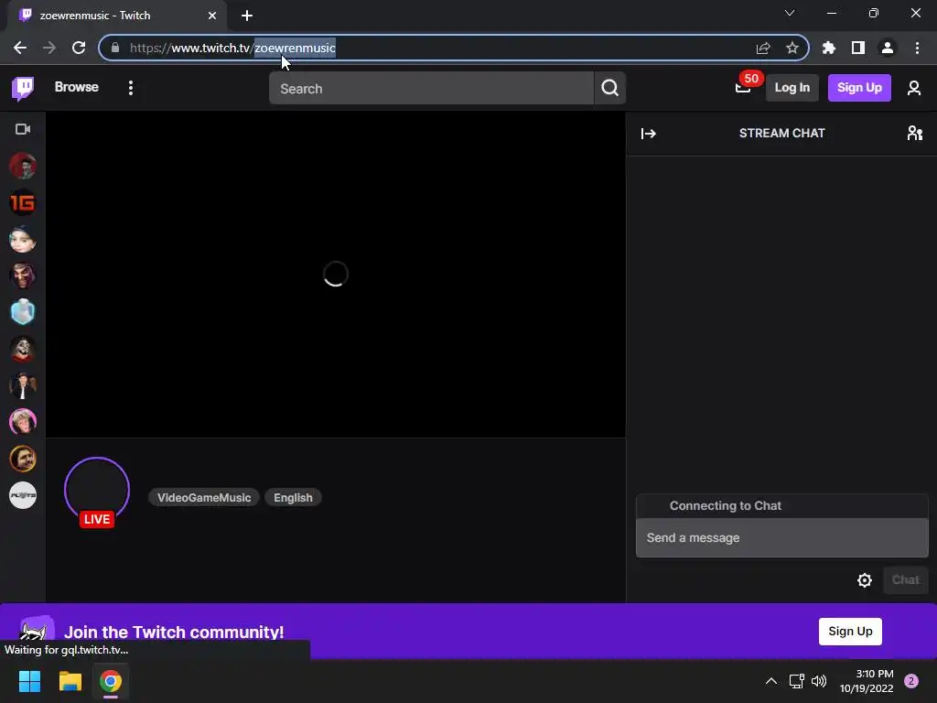Close the zoewrenmusic - Twitch tab
Image resolution: width=937 pixels, height=703 pixels.
click(x=211, y=16)
